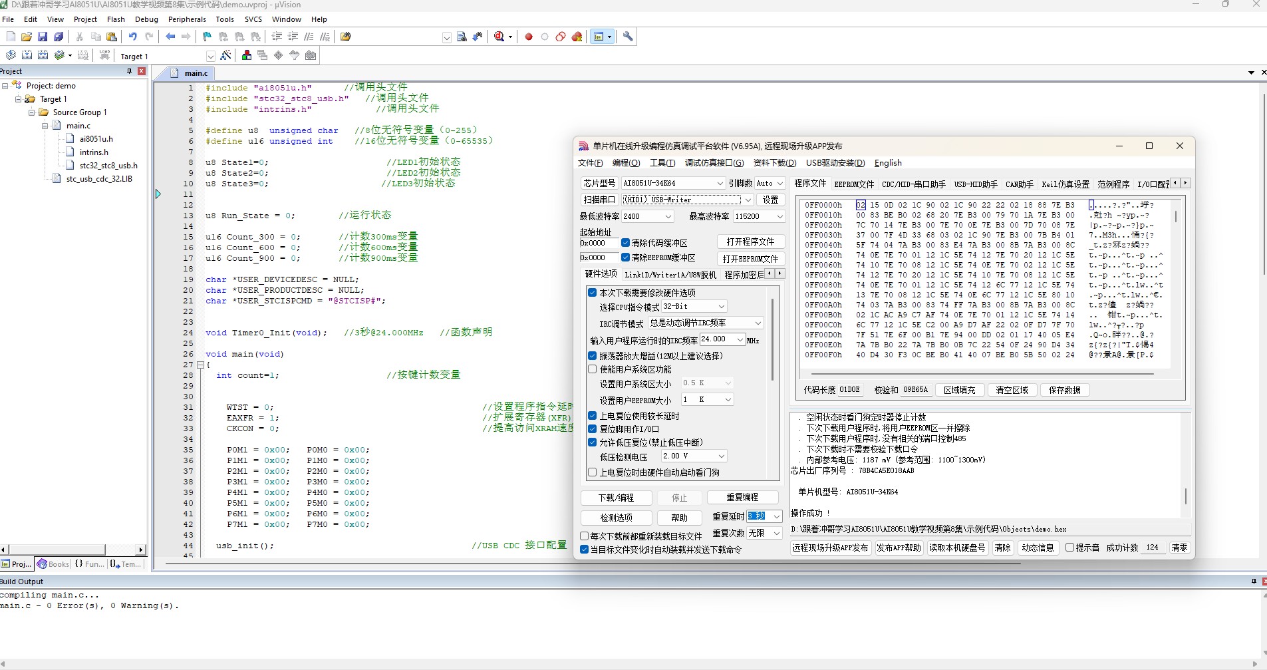The width and height of the screenshot is (1267, 670).
Task: Toggle 复位脚用作I/O口 checkbox
Action: click(x=592, y=429)
